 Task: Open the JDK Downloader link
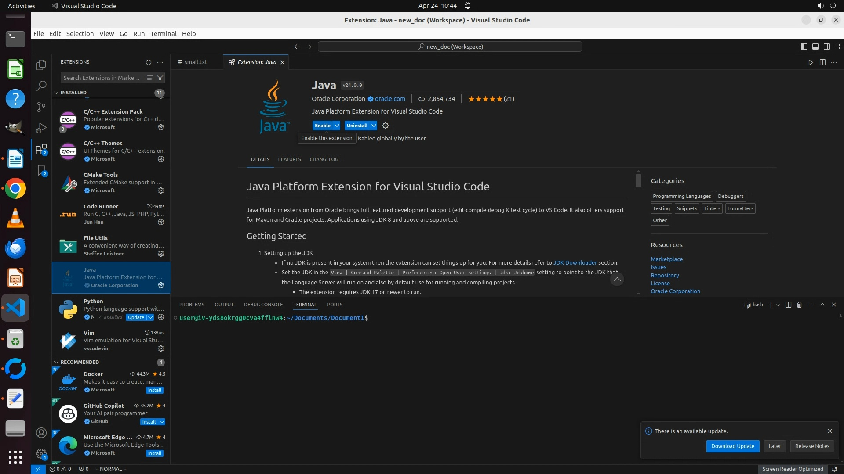tap(575, 263)
